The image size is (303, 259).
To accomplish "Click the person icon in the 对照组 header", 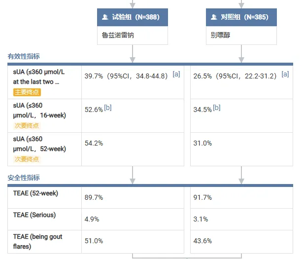I will pos(214,17).
